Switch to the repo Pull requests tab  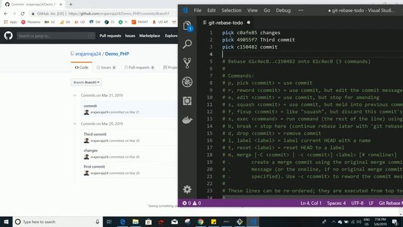click(x=139, y=67)
